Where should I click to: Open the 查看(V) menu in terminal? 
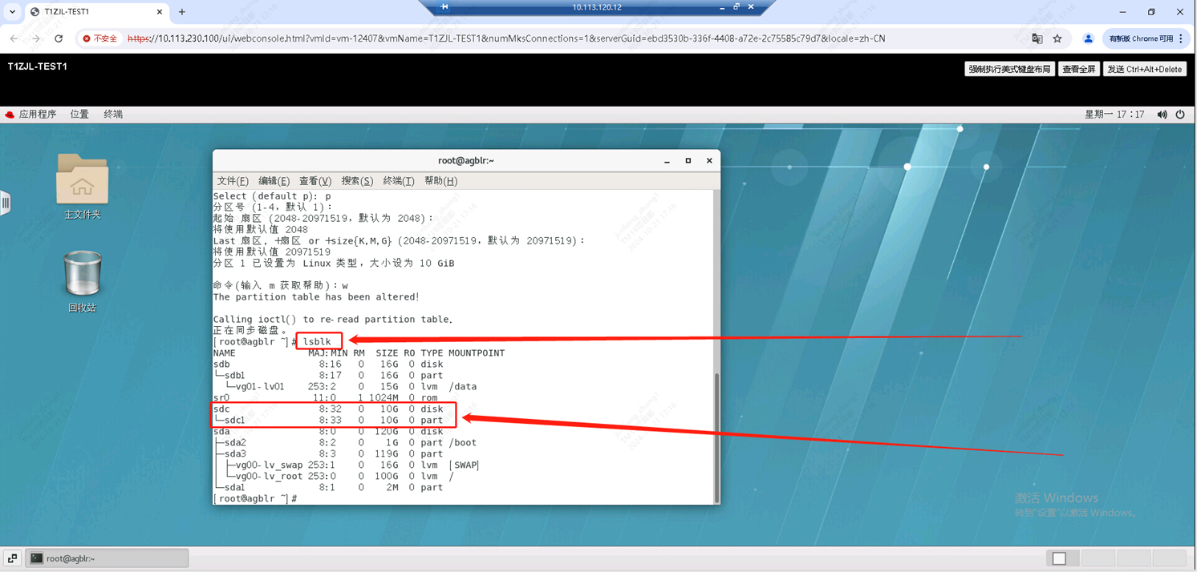(314, 181)
